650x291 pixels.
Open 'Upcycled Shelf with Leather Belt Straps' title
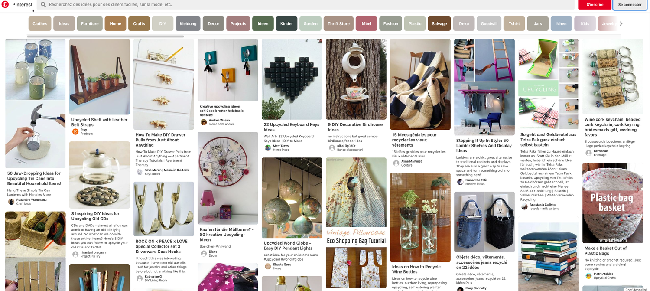pyautogui.click(x=100, y=122)
